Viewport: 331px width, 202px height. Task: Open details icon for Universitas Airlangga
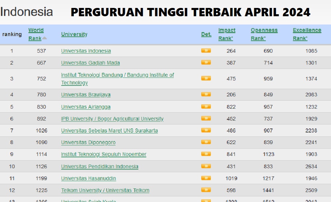(x=206, y=107)
